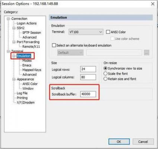Click the Logical rows input field

(x=88, y=69)
